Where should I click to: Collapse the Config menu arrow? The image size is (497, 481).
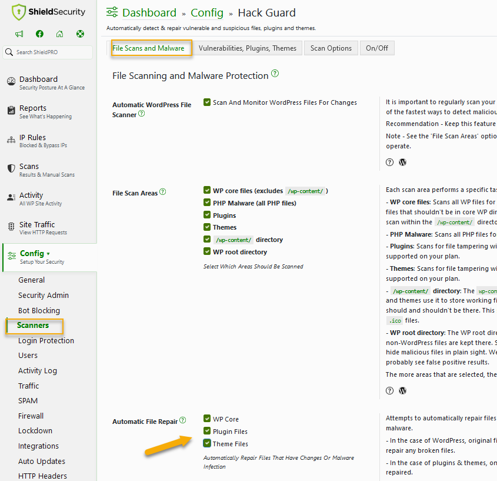click(48, 254)
